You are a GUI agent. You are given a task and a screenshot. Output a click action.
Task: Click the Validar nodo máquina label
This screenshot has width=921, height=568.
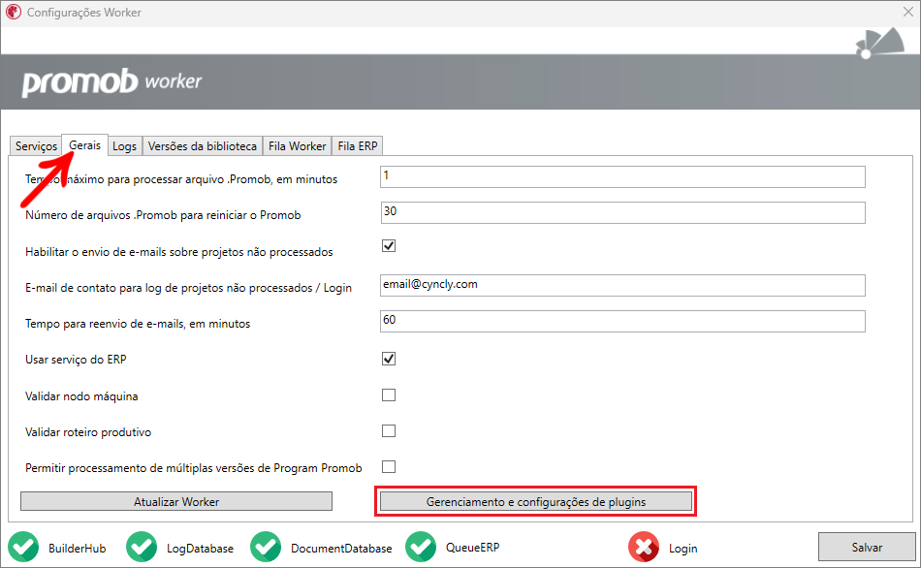click(x=81, y=395)
